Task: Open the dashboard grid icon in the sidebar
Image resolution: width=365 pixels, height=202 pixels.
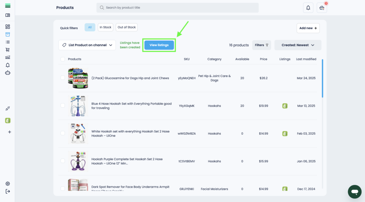Action: tap(7, 27)
